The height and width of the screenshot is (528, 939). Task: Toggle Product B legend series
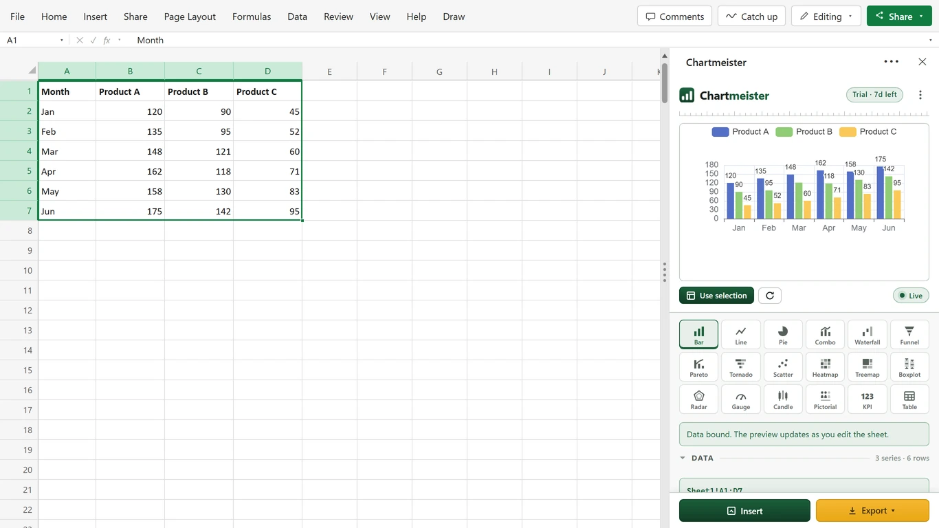tap(804, 132)
